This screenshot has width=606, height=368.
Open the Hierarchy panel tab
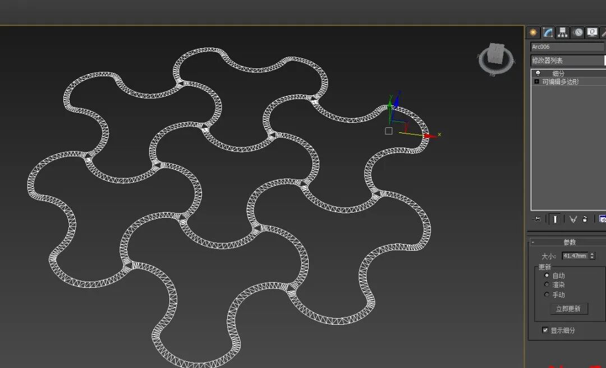point(562,33)
